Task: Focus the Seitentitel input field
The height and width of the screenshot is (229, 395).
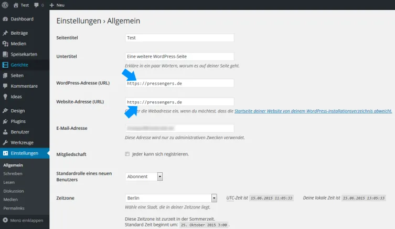Action: 179,38
